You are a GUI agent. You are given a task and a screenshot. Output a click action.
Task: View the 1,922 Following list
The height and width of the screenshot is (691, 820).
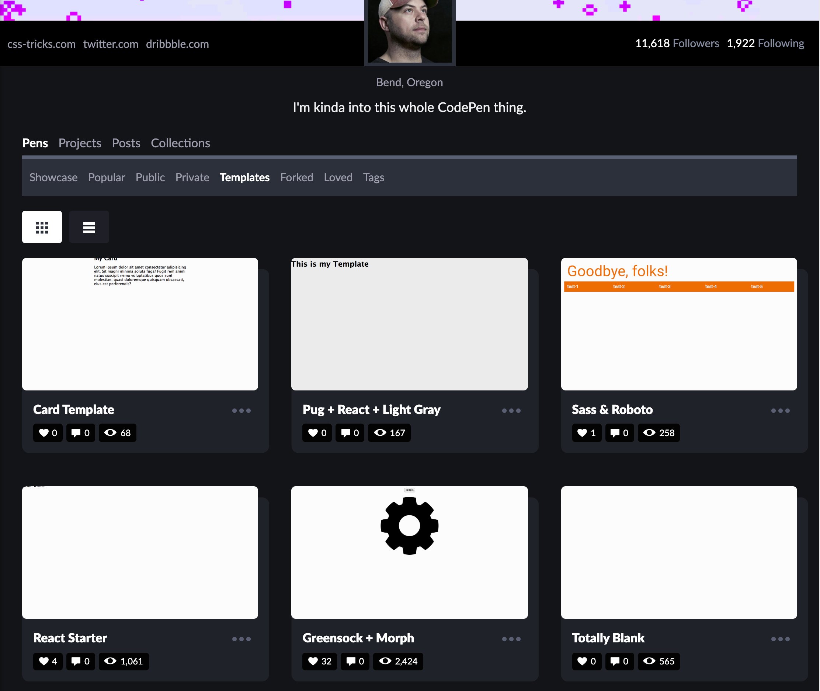[x=765, y=43]
